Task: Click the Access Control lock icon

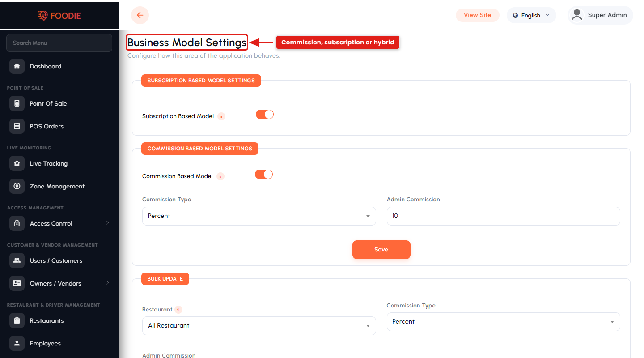Action: [x=17, y=223]
